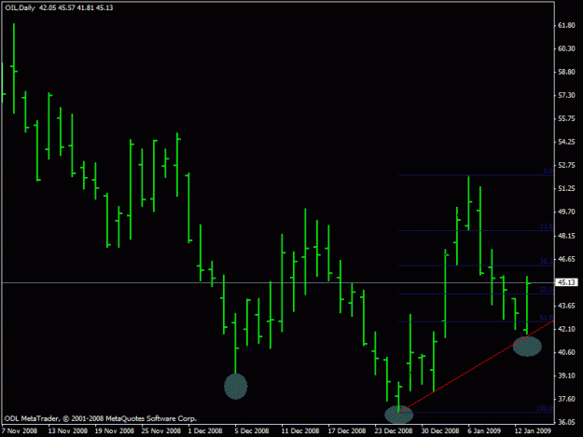The width and height of the screenshot is (583, 437).
Task: Select the 39.10 price axis label
Action: 566,376
